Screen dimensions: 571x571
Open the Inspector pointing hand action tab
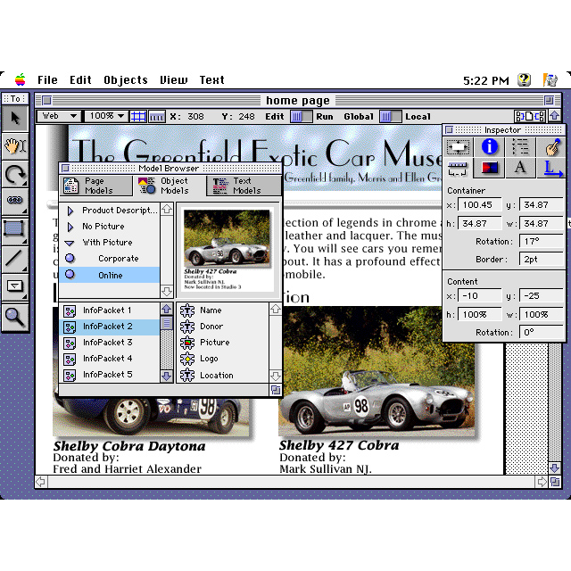click(x=551, y=146)
